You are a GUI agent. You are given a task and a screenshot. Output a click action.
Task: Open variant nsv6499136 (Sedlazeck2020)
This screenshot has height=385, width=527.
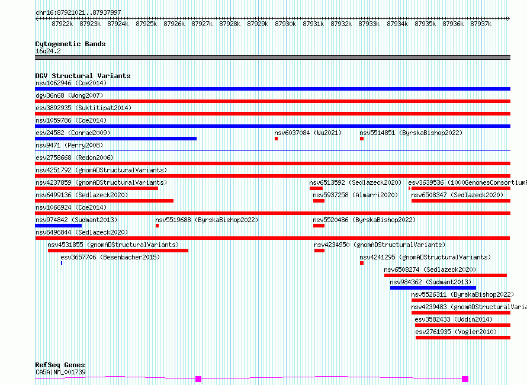[82, 195]
